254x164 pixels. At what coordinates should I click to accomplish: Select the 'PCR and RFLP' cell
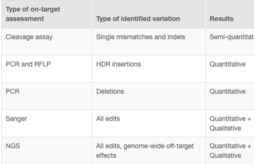pos(28,64)
